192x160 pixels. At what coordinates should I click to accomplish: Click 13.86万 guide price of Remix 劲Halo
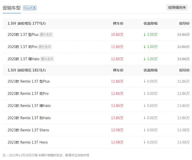pos(183,118)
